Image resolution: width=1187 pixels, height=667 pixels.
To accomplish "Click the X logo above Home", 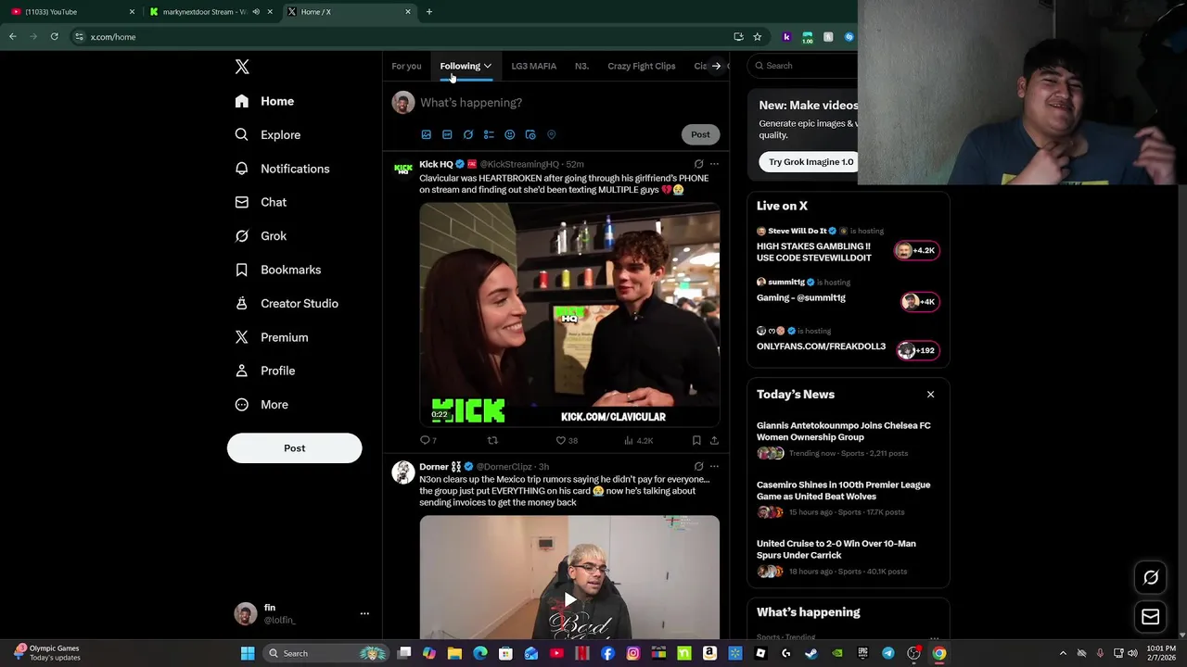I will pyautogui.click(x=242, y=67).
